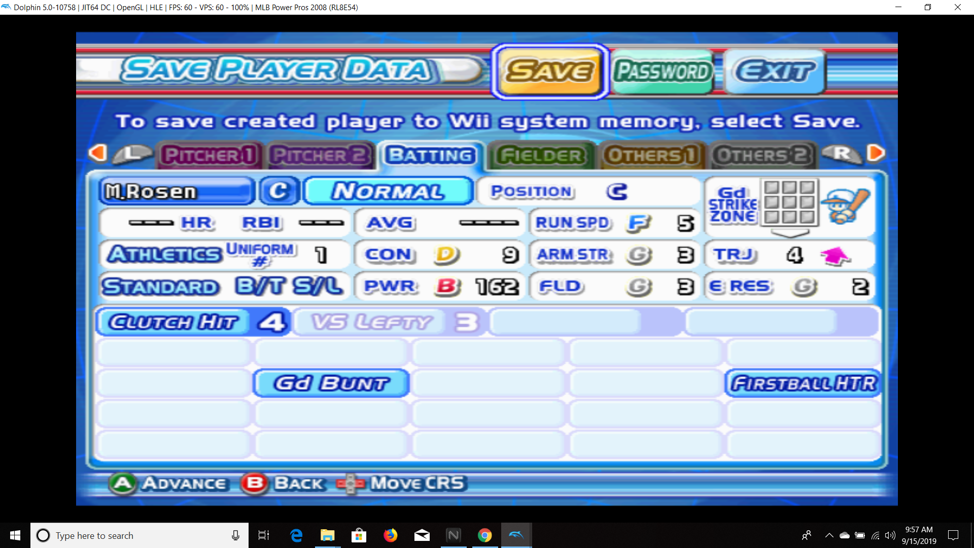
Task: Expand the strike zone panel arrow
Action: (x=789, y=233)
